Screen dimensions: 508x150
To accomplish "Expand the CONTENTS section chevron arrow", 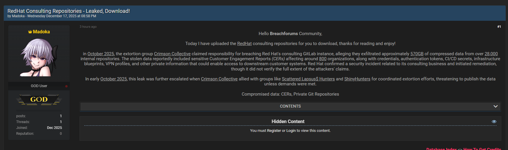I will tap(495, 106).
